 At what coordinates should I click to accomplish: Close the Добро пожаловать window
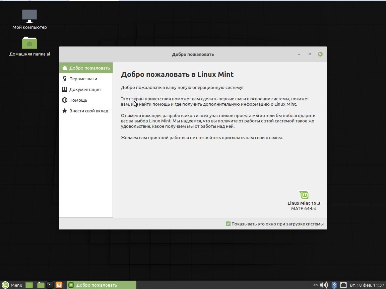pos(320,54)
